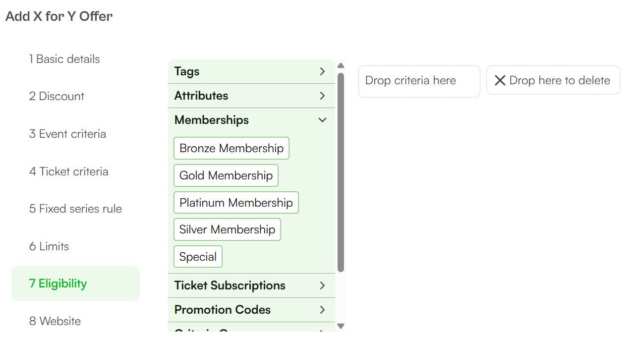Select the Gold Membership chip

(x=226, y=175)
